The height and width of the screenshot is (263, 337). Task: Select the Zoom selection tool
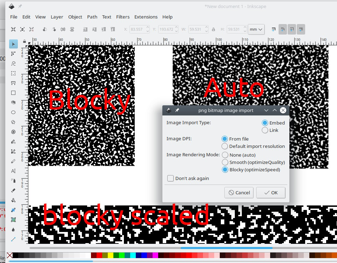tap(13, 73)
